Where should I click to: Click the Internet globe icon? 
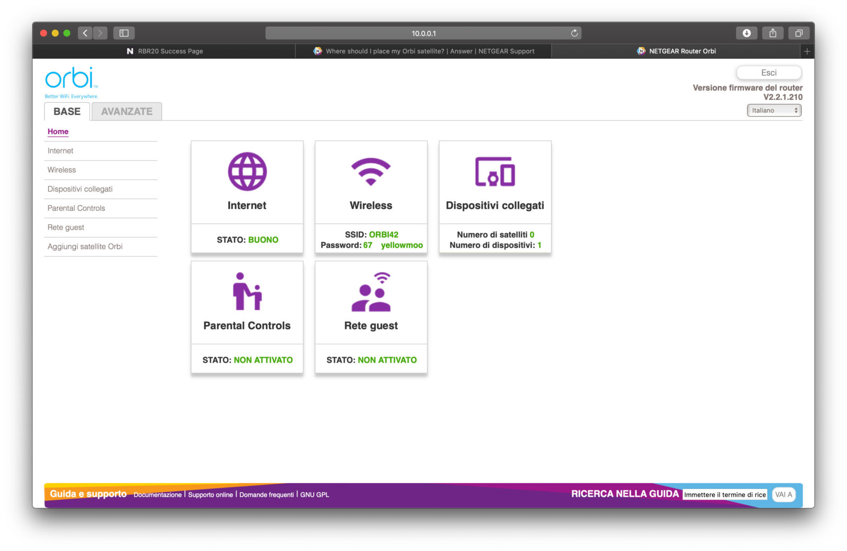click(x=247, y=171)
